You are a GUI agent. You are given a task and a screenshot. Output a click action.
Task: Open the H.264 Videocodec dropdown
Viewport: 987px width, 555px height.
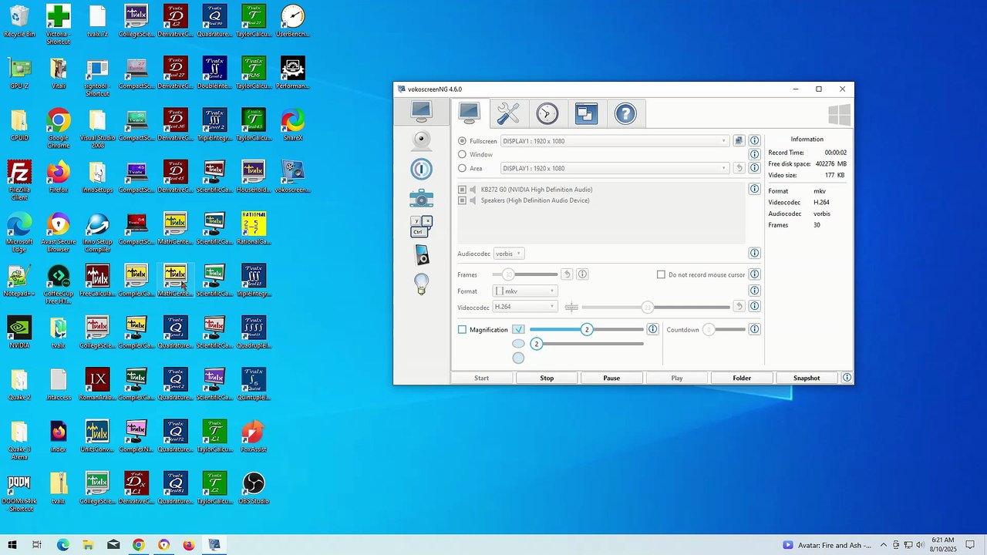tap(524, 307)
